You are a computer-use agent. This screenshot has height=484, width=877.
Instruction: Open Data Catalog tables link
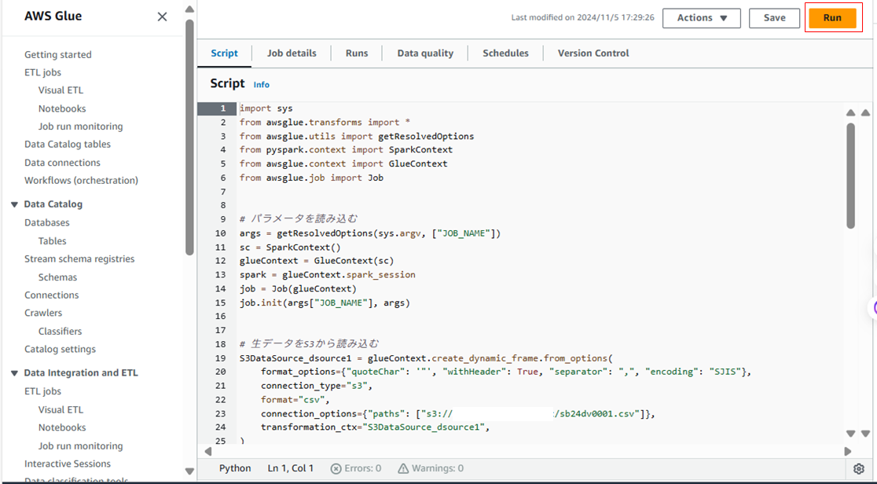tap(67, 144)
